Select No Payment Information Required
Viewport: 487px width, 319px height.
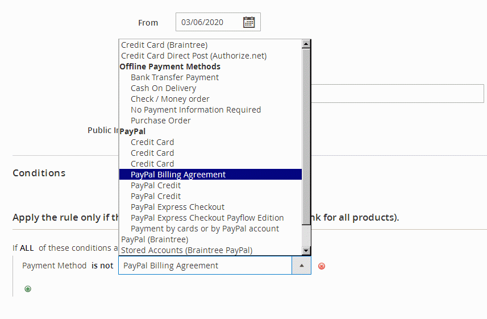195,110
